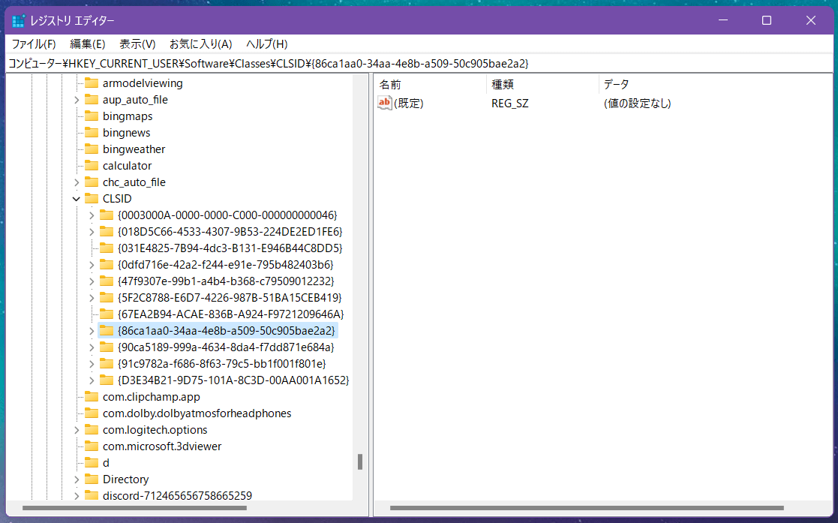This screenshot has width=838, height=523.
Task: Click the (既定) string value icon
Action: coord(385,104)
